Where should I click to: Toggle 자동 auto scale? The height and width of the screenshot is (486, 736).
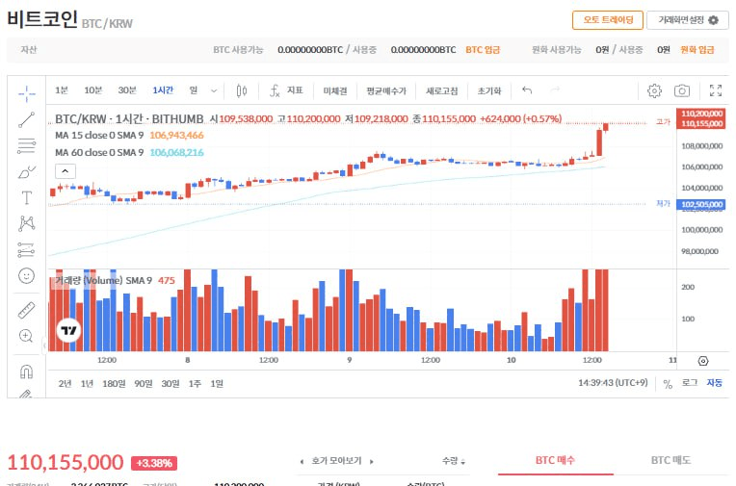tap(715, 383)
